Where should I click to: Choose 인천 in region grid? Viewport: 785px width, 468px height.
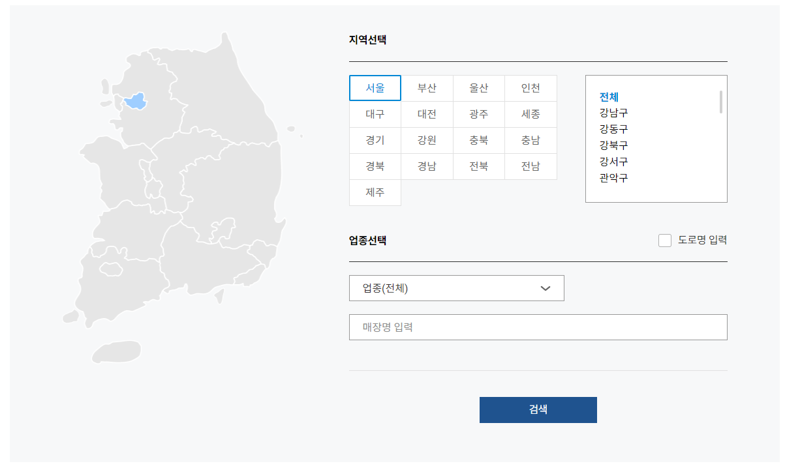coord(531,88)
